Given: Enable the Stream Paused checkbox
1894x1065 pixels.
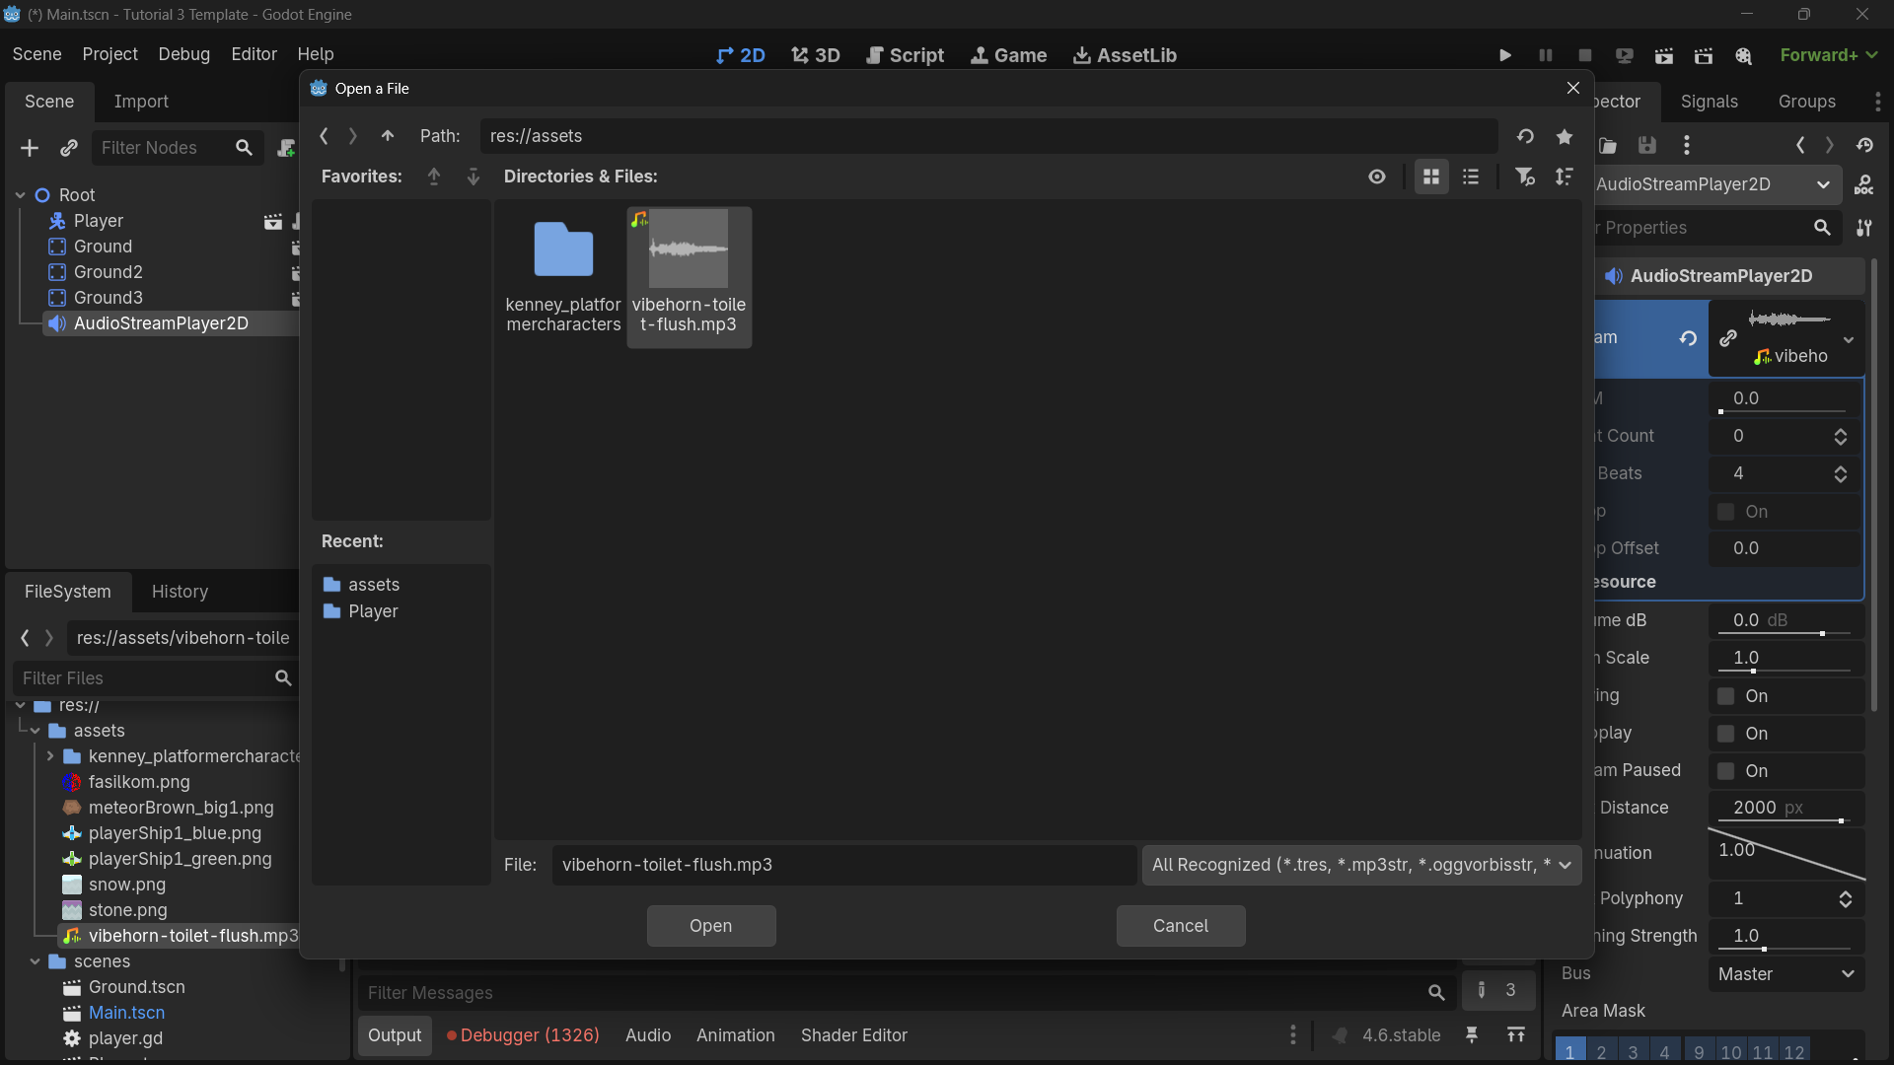Looking at the screenshot, I should pos(1727,770).
